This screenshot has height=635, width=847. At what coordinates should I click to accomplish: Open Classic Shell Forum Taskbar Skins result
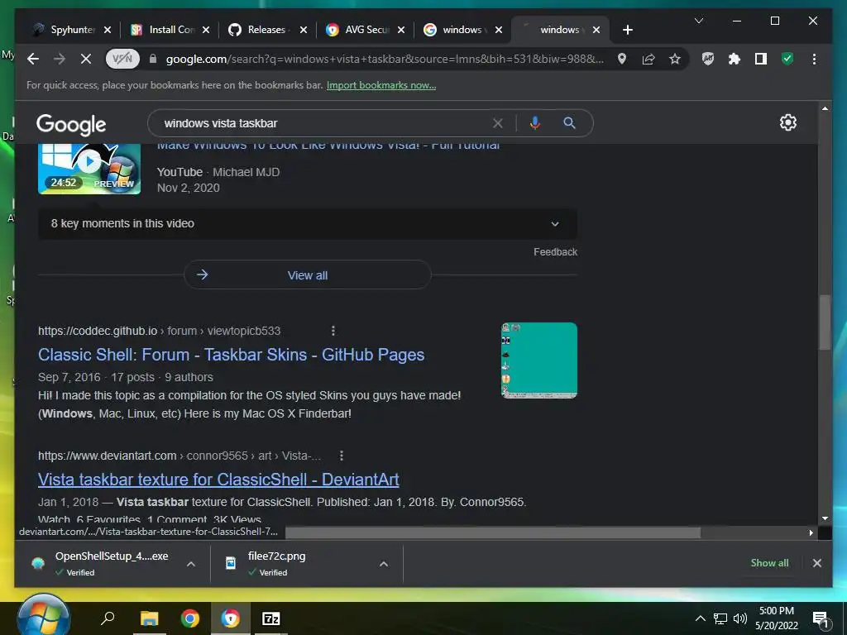[x=232, y=355]
